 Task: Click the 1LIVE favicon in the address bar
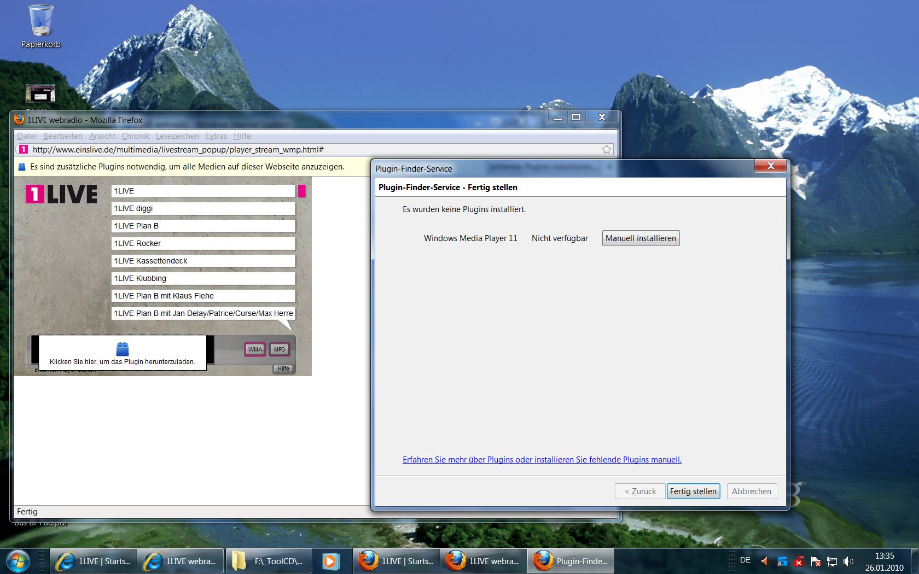pos(23,149)
